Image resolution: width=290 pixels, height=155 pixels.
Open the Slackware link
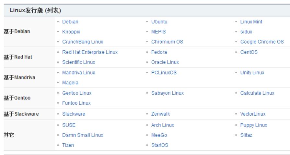(74, 114)
